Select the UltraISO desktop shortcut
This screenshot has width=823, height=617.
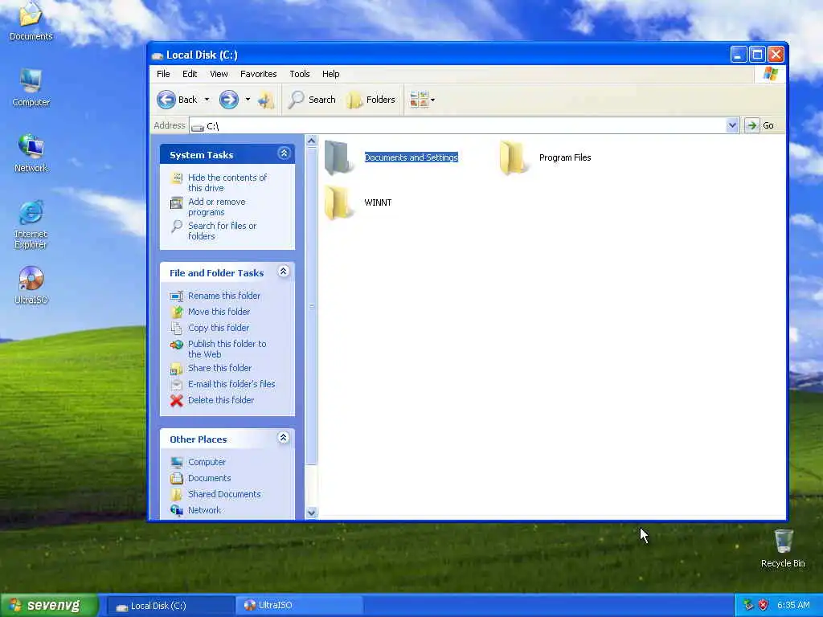coord(31,285)
